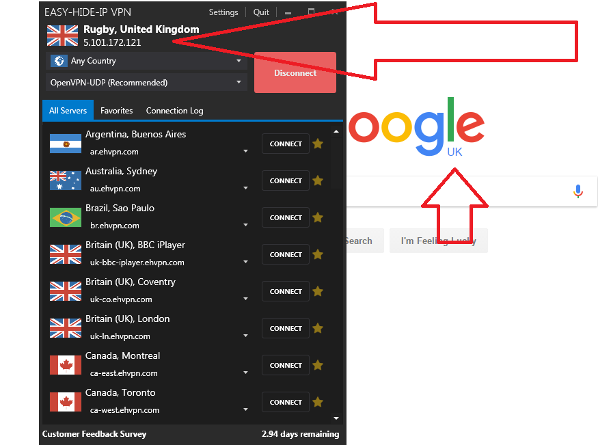
Task: Open Settings in the VPN title bar
Action: [x=223, y=12]
